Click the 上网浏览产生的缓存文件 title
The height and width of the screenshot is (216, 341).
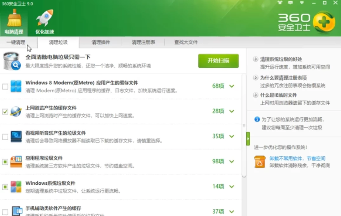point(51,108)
